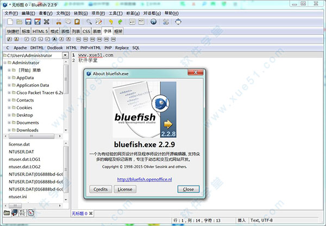Open the http://bluefish.openoffice.nl link
Screen dimensions: 326x226
[x=145, y=179]
